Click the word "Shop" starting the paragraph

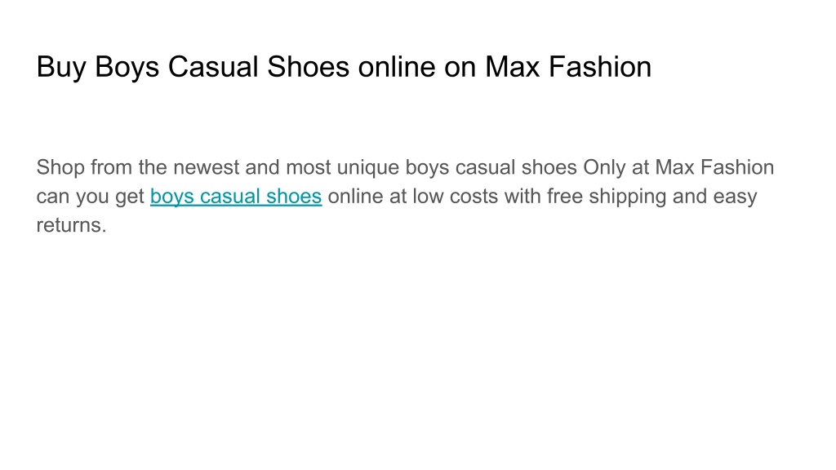coord(60,168)
